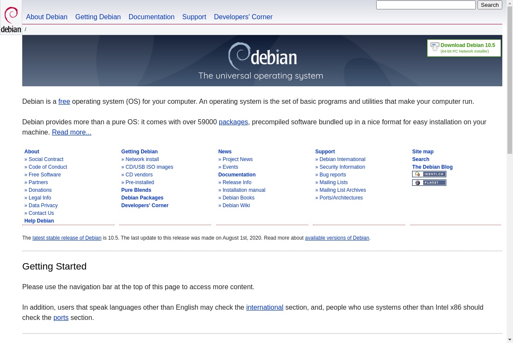The height and width of the screenshot is (343, 513).
Task: Open Bug reports link
Action: [333, 175]
